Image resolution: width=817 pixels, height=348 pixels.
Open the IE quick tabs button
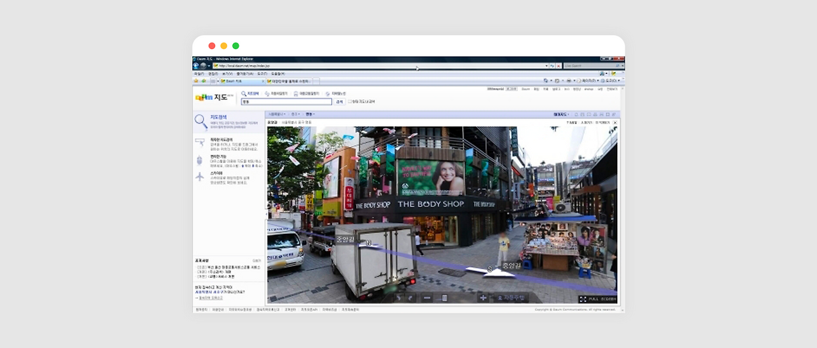[x=213, y=81]
